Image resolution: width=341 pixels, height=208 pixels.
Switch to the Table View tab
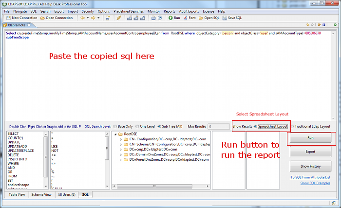(17, 194)
